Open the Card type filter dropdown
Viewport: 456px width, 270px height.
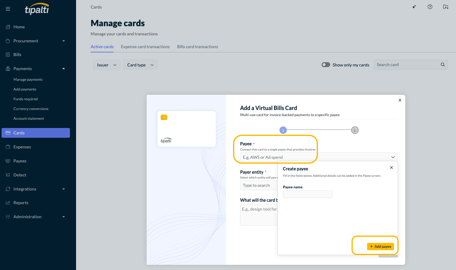[140, 65]
